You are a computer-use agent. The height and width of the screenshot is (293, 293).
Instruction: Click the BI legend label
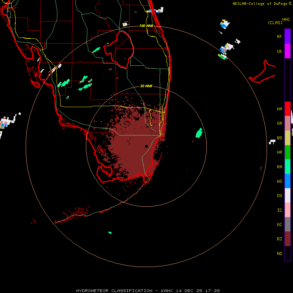point(279,239)
